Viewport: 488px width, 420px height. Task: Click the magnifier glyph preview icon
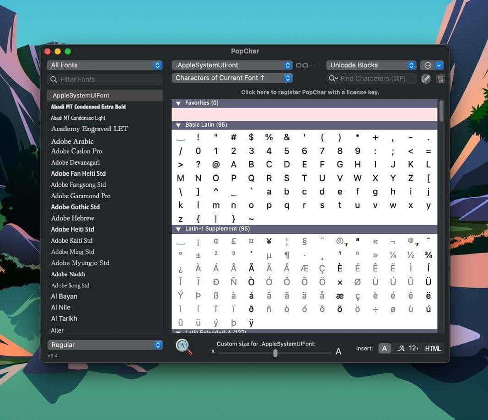click(x=183, y=346)
